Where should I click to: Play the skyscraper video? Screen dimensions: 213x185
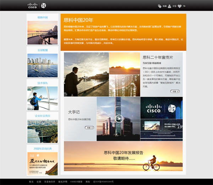click(x=119, y=119)
